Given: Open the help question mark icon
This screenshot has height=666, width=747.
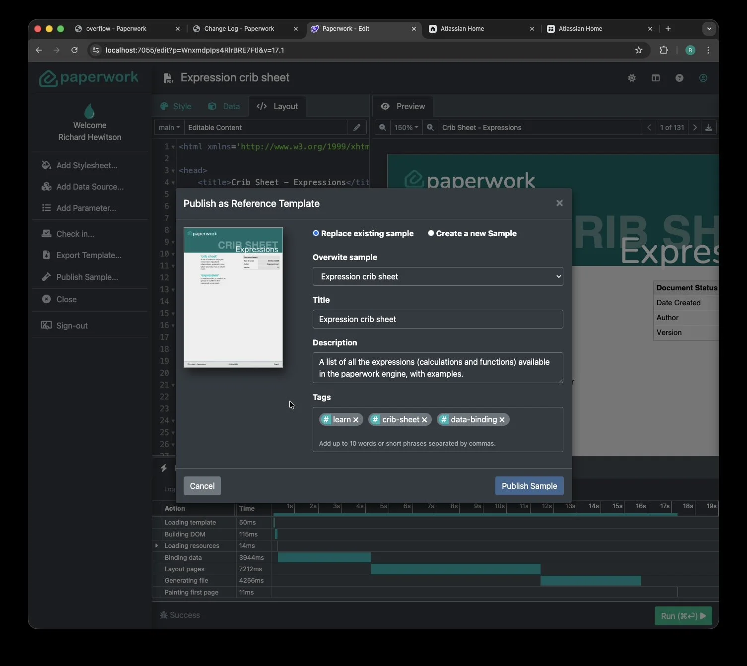Looking at the screenshot, I should click(x=679, y=78).
